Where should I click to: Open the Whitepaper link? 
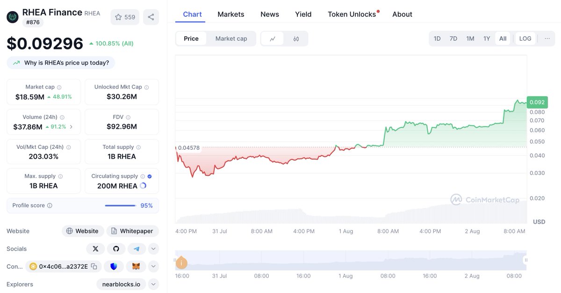[133, 231]
